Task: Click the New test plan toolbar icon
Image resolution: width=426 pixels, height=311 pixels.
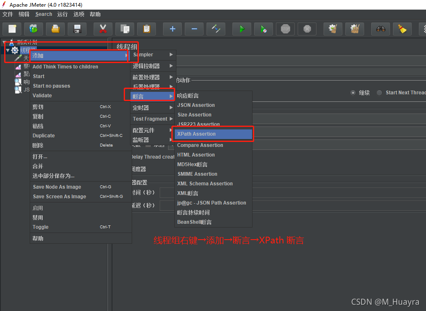Action: click(x=12, y=29)
